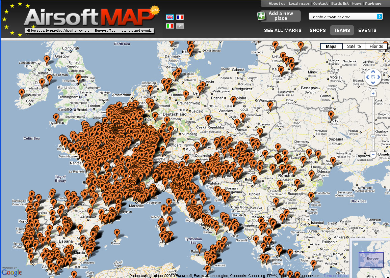Open the EVENTS tab
The height and width of the screenshot is (278, 390).
(x=367, y=30)
